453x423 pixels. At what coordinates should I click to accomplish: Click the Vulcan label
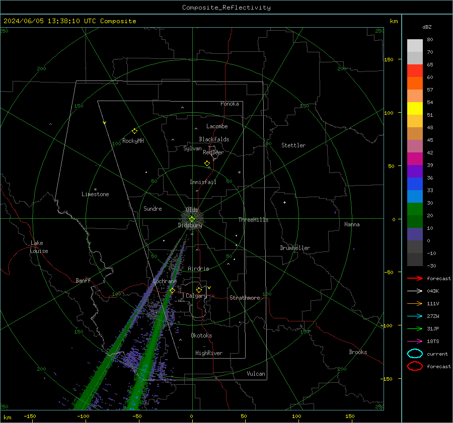tap(256, 374)
